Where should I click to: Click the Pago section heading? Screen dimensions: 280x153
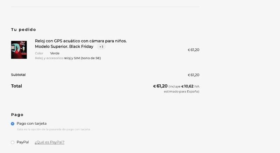click(x=17, y=114)
